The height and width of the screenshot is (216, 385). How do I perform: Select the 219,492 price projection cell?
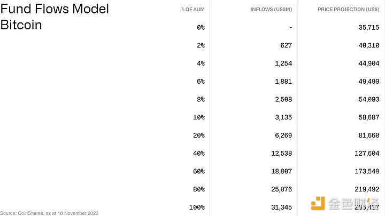click(x=366, y=189)
